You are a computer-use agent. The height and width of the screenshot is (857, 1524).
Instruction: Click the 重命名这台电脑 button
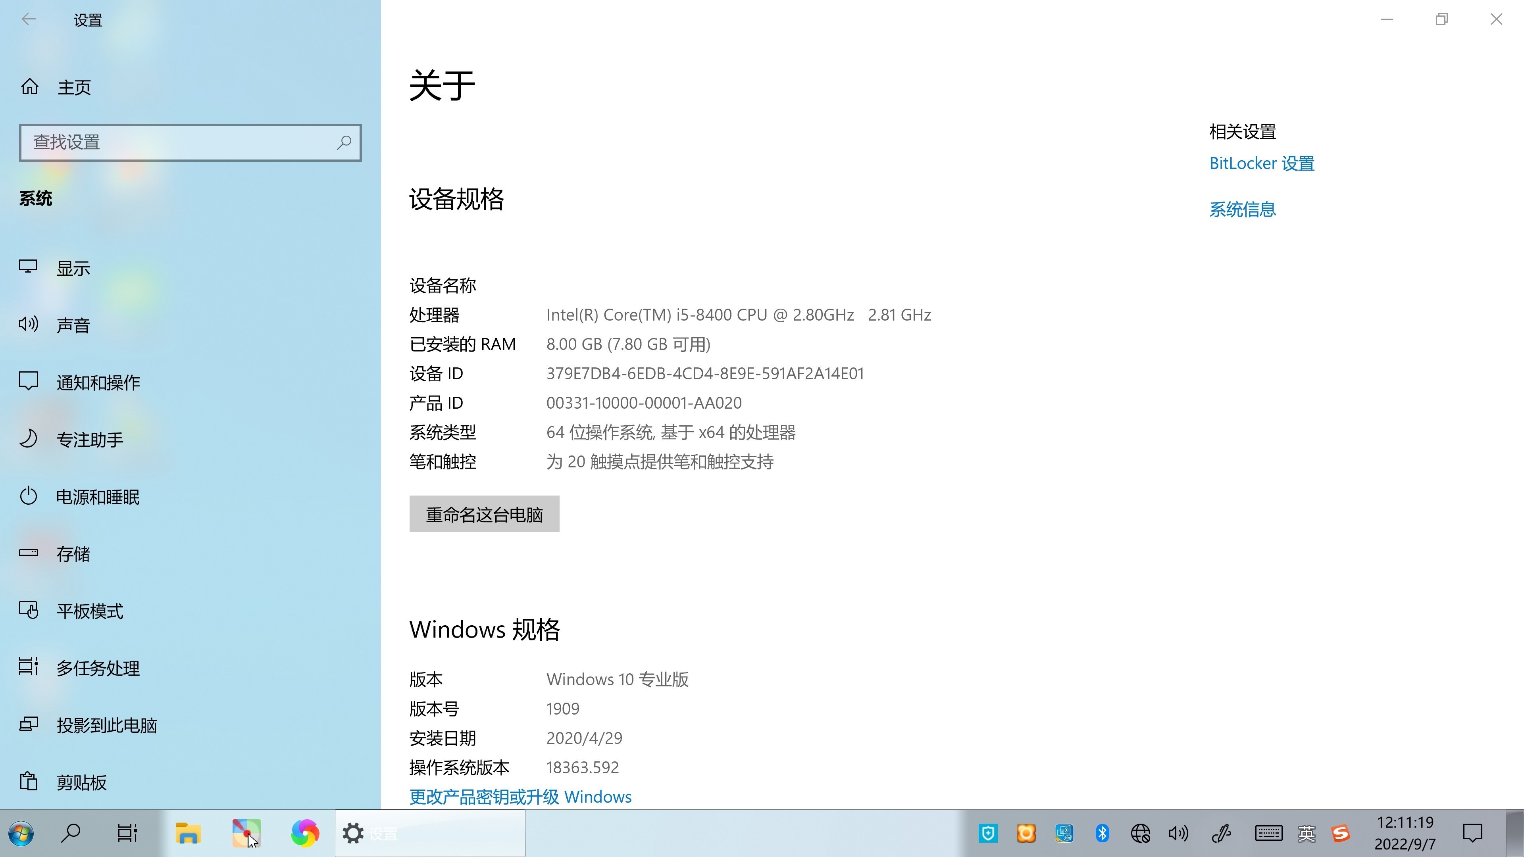(x=484, y=514)
